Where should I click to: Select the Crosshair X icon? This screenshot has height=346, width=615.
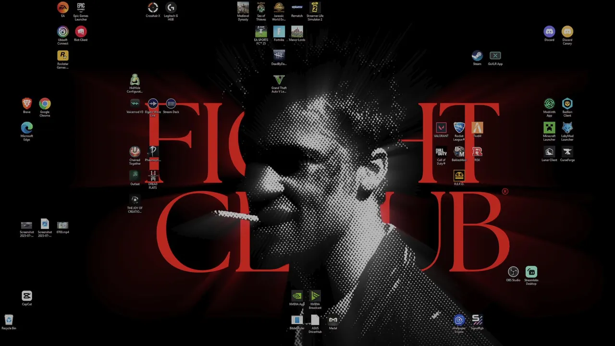click(153, 8)
